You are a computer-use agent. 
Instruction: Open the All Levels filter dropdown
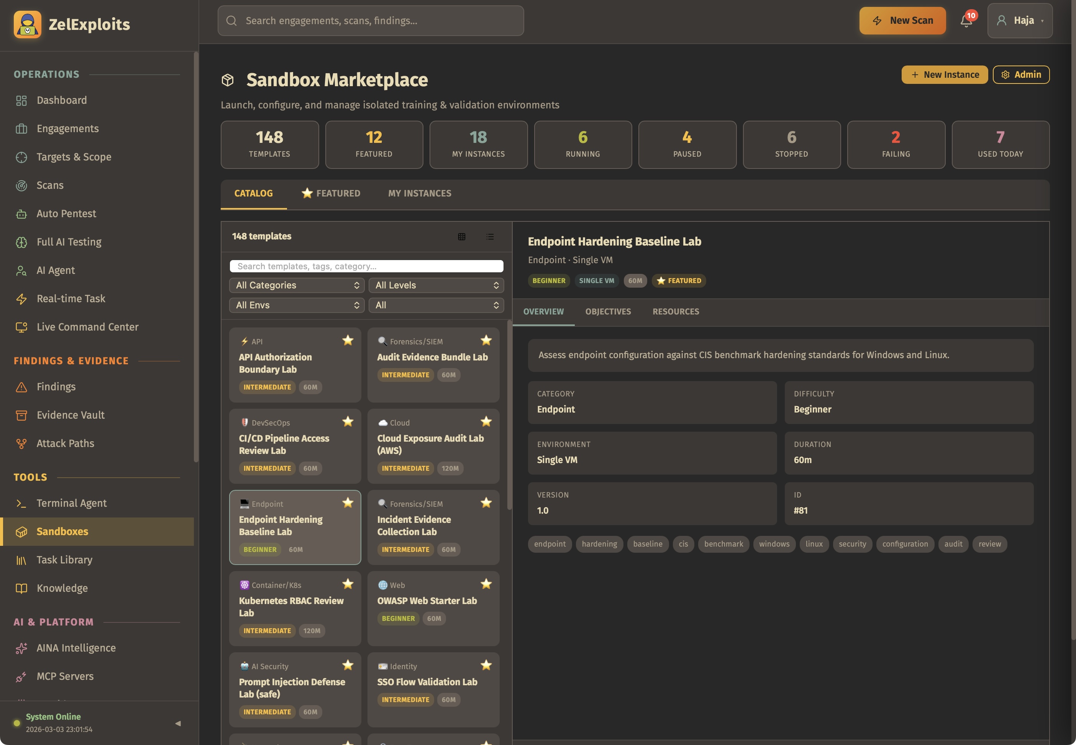[436, 285]
